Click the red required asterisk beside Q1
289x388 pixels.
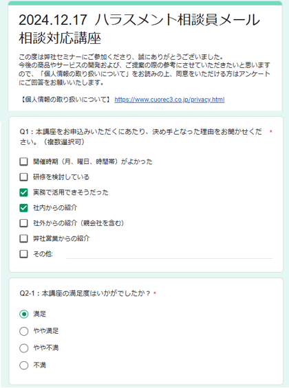(x=271, y=132)
